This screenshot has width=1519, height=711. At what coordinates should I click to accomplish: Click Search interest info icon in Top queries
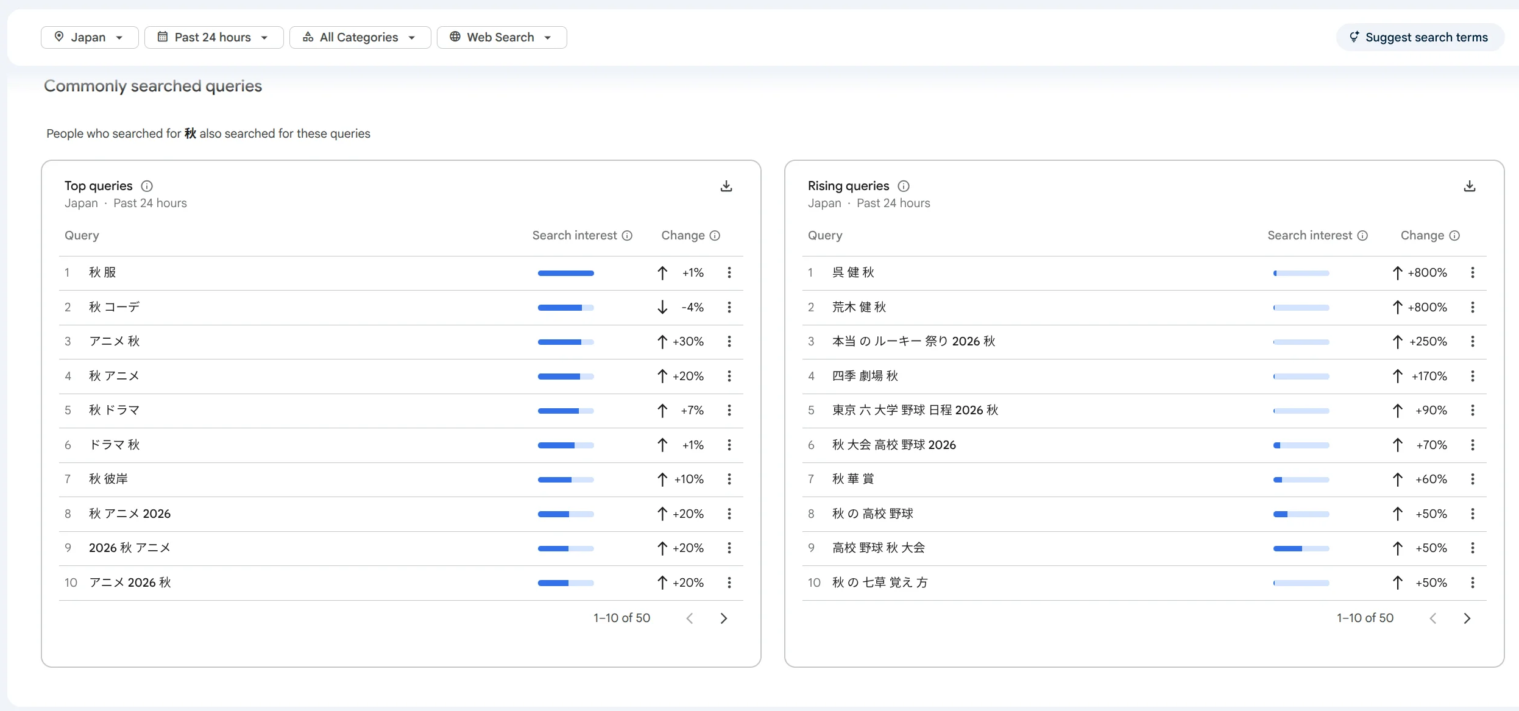627,236
